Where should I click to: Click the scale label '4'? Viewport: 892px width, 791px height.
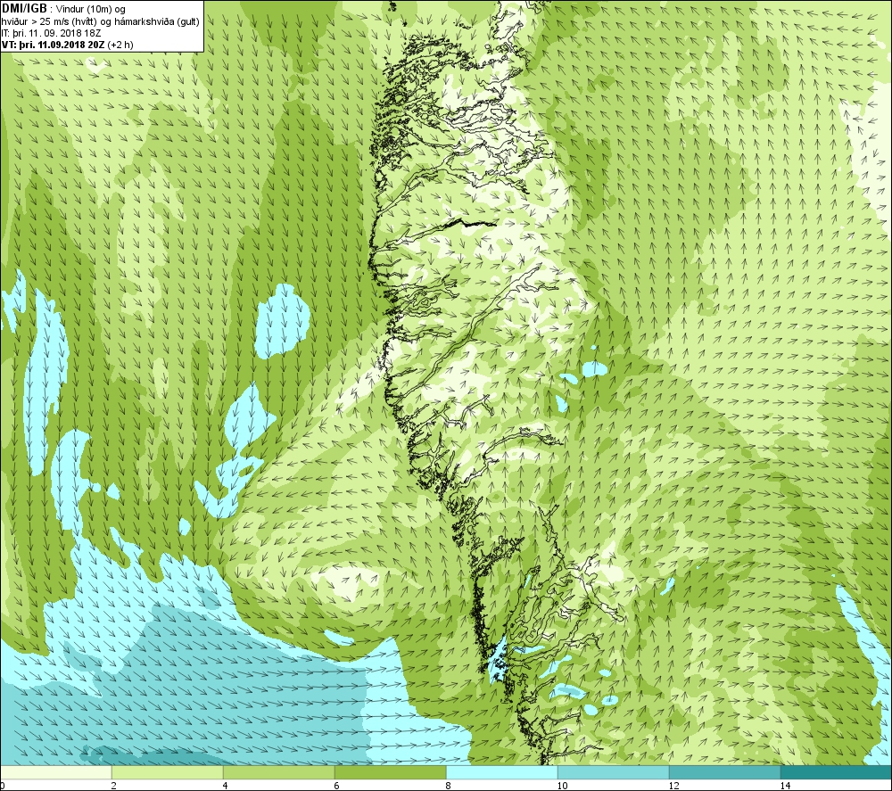point(226,786)
